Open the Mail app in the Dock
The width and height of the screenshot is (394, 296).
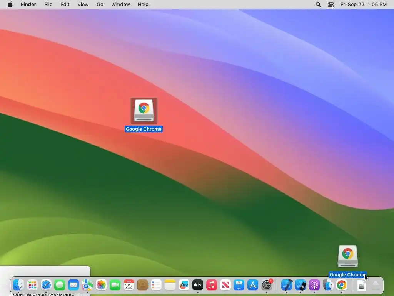tap(73, 285)
